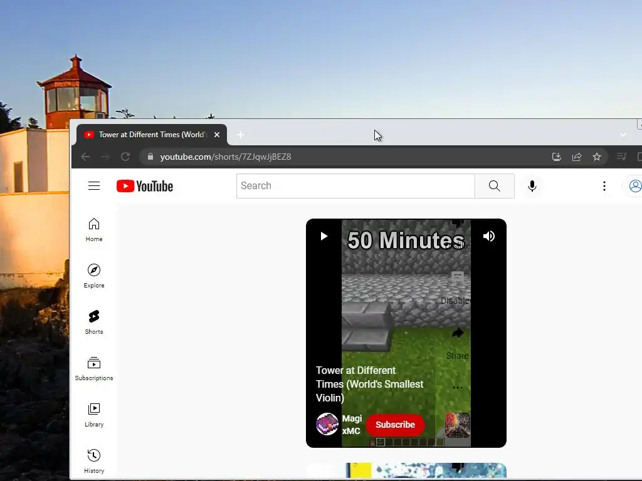The width and height of the screenshot is (642, 481).
Task: Open tab search chevron
Action: pos(623,135)
